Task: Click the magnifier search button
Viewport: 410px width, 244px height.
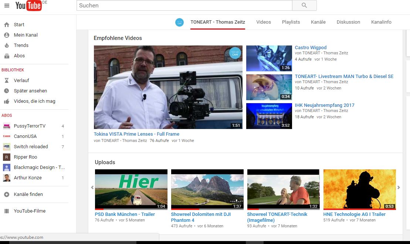Action: pyautogui.click(x=304, y=5)
